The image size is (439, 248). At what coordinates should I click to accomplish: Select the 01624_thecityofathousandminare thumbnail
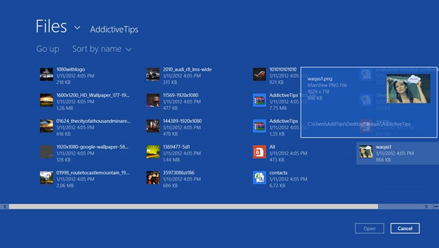pos(46,126)
